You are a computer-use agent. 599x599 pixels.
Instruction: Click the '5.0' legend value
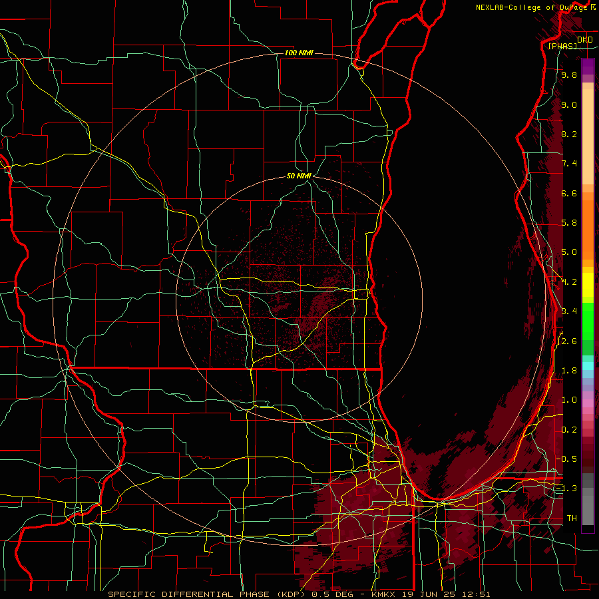[569, 252]
